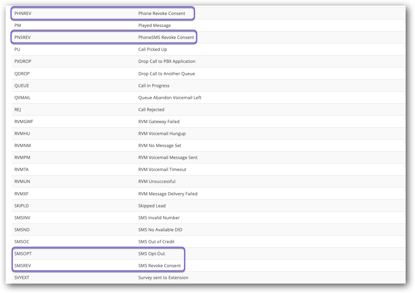Select the PM status code
Image resolution: width=415 pixels, height=293 pixels.
pos(18,25)
